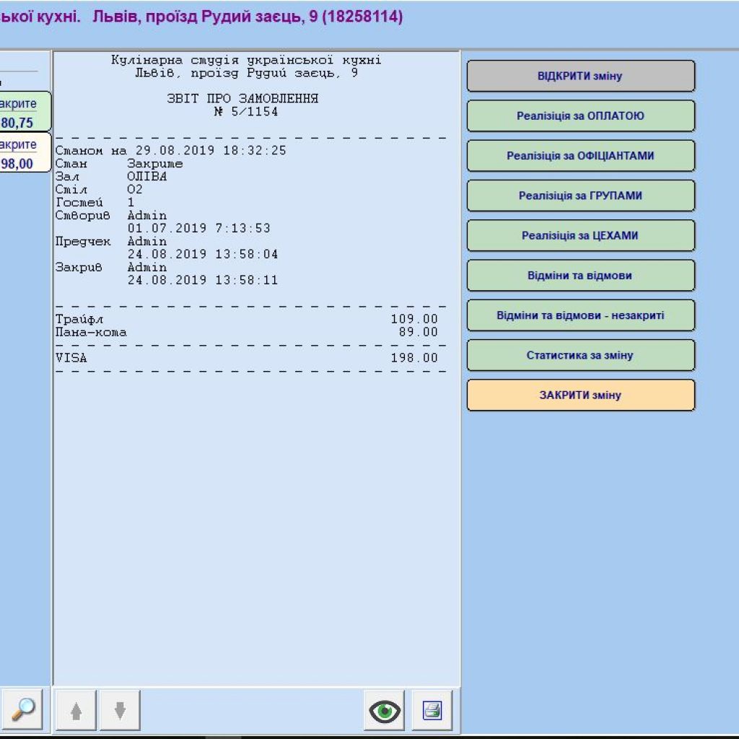Click the purple Львів address title text

pos(248,17)
